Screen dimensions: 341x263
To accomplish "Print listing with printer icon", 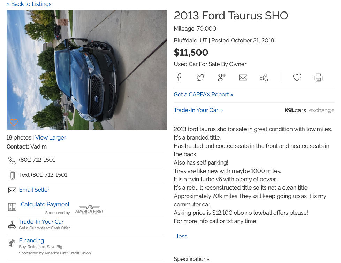I will (318, 78).
